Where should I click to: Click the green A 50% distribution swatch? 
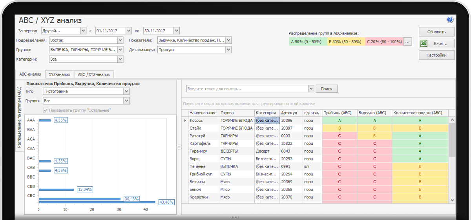308,41
